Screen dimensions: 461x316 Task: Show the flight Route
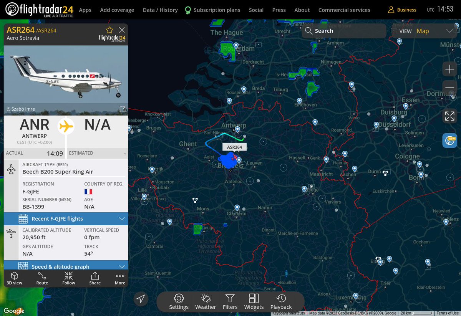pos(42,278)
